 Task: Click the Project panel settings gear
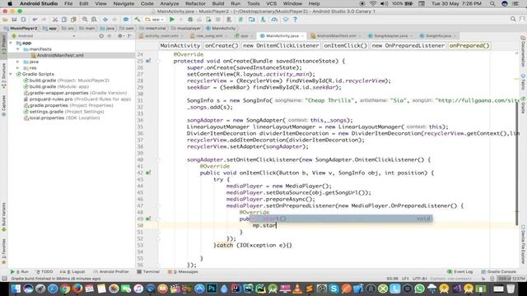[120, 35]
